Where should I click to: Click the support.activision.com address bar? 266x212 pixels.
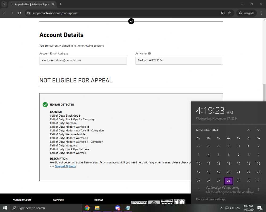click(55, 13)
